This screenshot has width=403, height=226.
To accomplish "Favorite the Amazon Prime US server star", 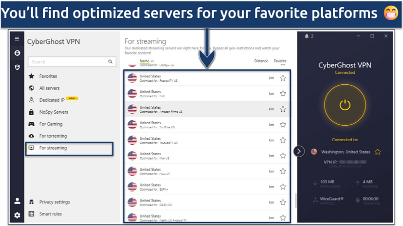I will pyautogui.click(x=283, y=109).
